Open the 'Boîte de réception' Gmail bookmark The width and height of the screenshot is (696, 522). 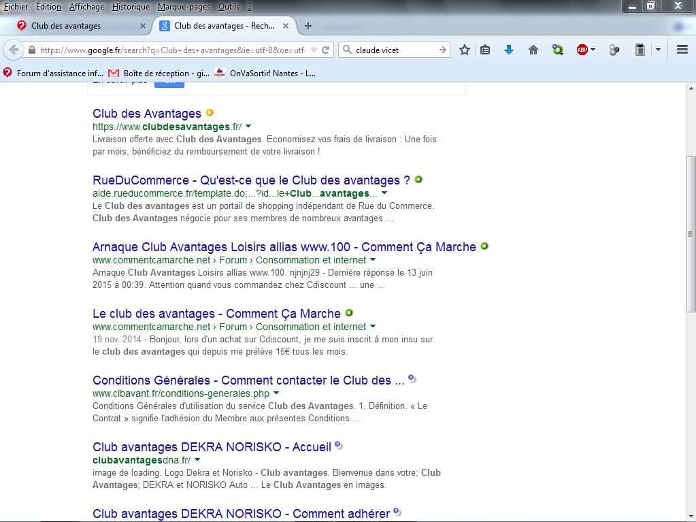point(159,74)
